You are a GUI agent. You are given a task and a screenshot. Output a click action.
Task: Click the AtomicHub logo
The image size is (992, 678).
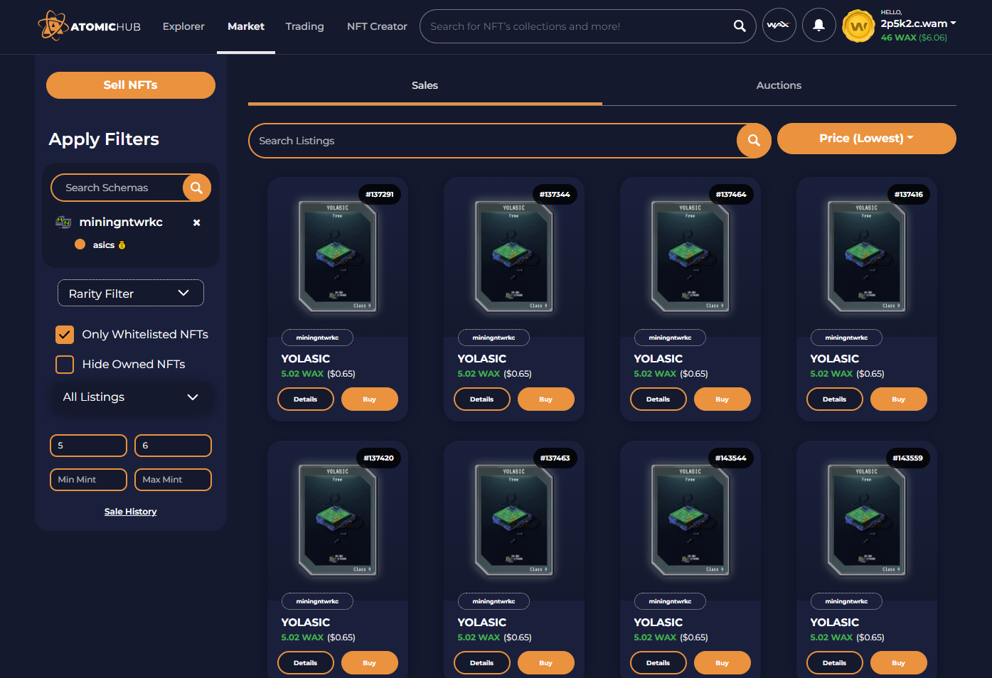[90, 26]
